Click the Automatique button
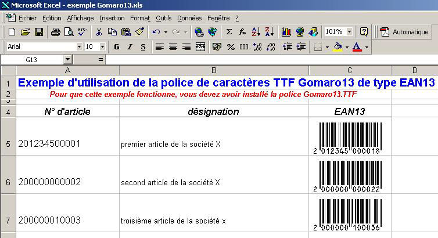 coord(404,32)
